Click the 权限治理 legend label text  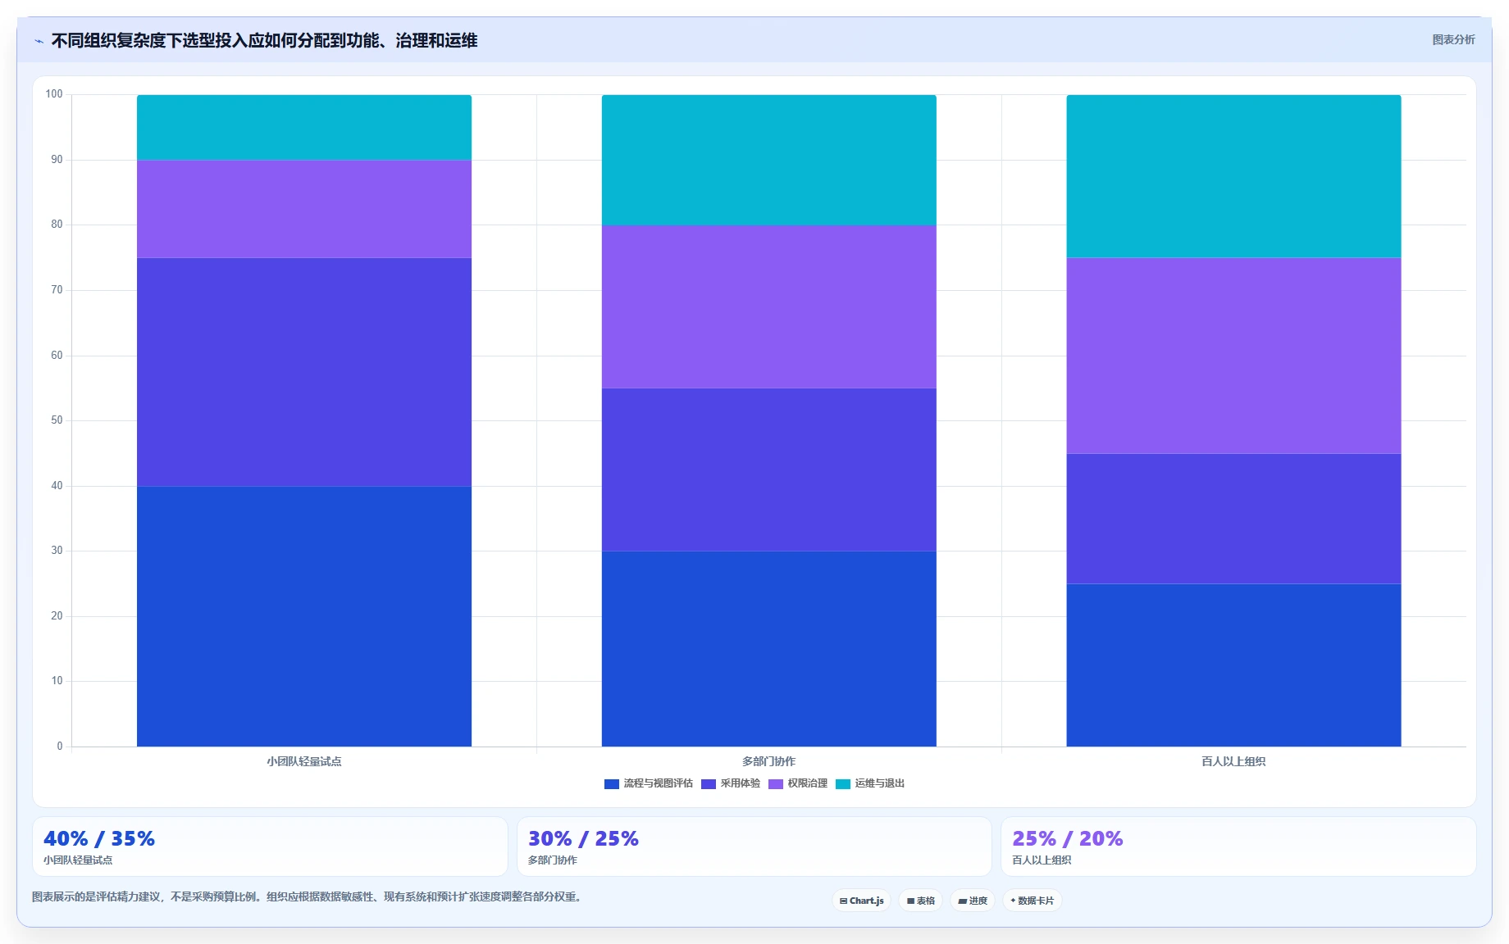tap(807, 783)
